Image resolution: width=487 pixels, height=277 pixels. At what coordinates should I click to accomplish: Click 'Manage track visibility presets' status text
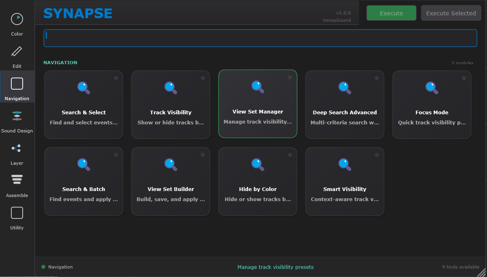275,267
